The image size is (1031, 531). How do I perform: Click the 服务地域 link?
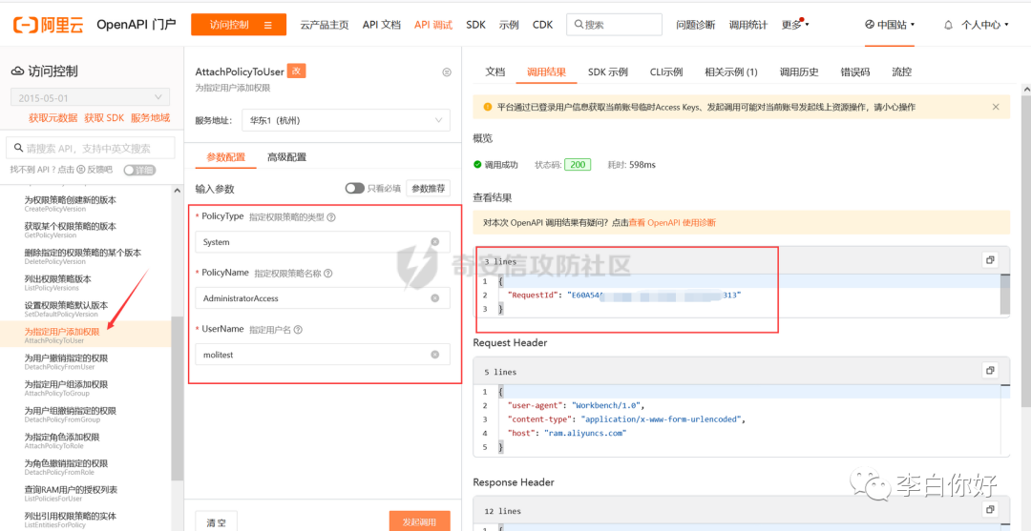151,118
